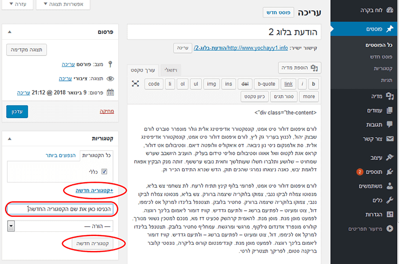Image resolution: width=399 pixels, height=264 pixels.
Task: Click the b-quote quicktag button
Action: point(266,84)
